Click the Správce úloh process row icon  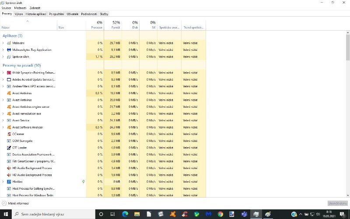(9, 57)
